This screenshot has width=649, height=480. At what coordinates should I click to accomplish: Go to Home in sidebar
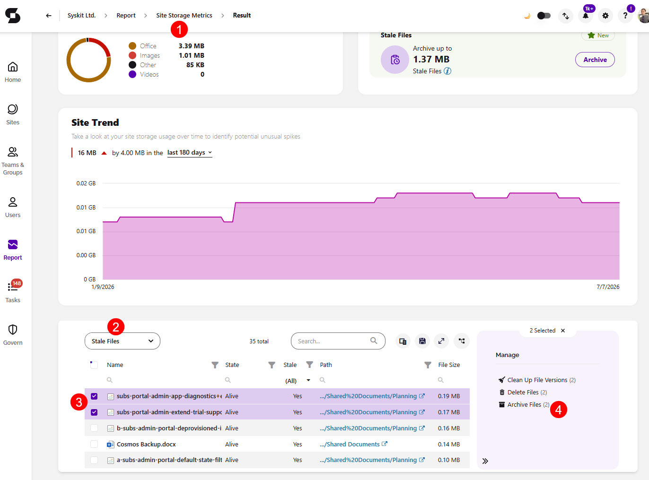tap(13, 72)
